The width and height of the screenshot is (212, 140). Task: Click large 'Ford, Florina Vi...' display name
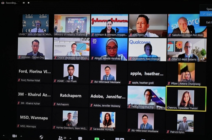(35, 72)
